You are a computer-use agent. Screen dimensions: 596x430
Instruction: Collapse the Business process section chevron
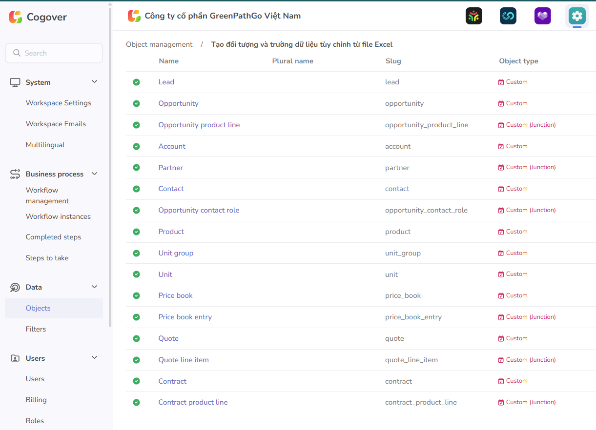(x=95, y=174)
